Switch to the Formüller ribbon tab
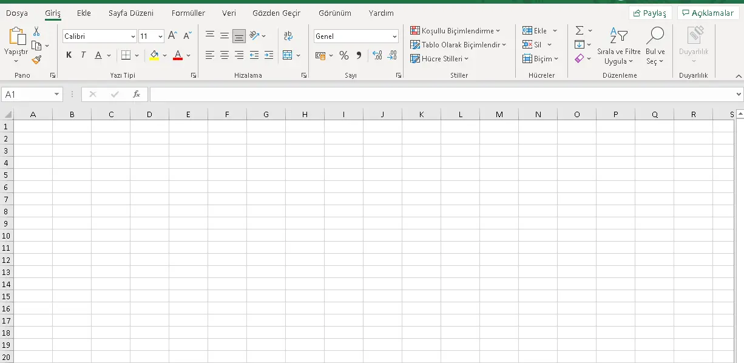Image resolution: width=744 pixels, height=363 pixels. [188, 13]
